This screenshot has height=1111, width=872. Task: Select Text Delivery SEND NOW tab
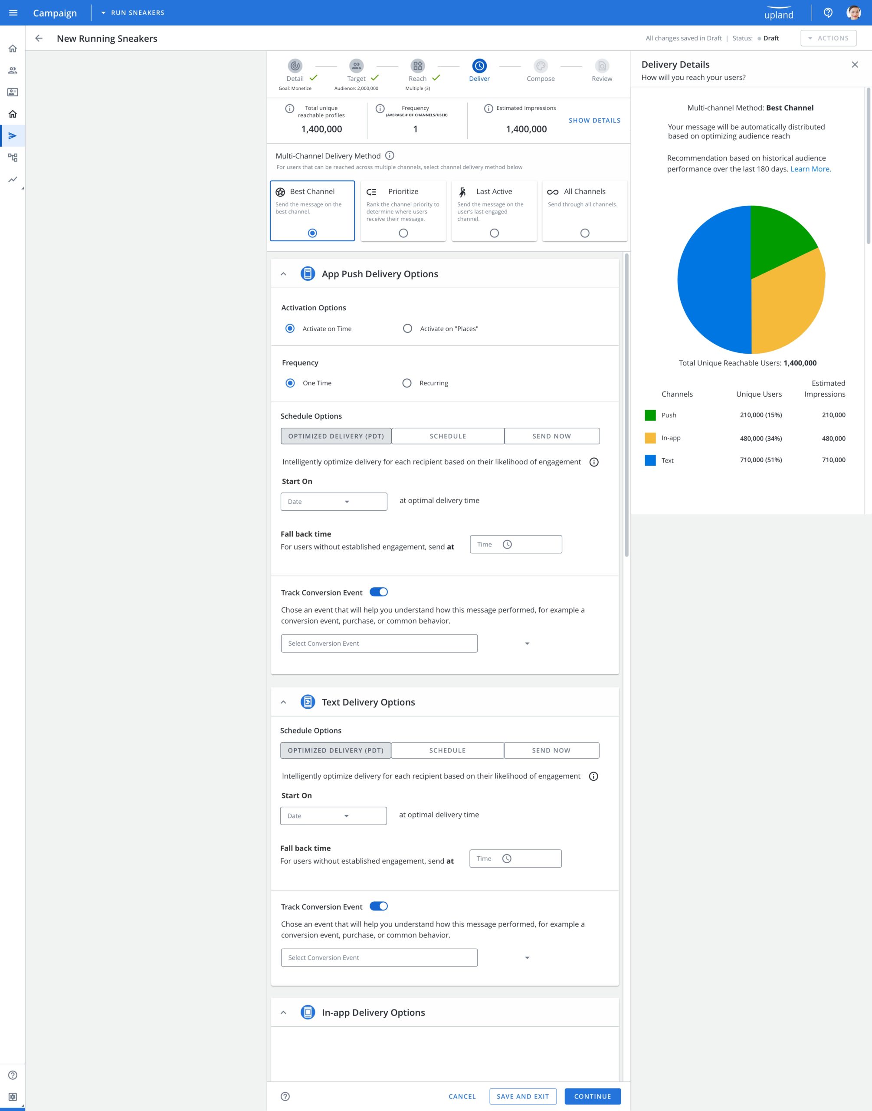(551, 750)
